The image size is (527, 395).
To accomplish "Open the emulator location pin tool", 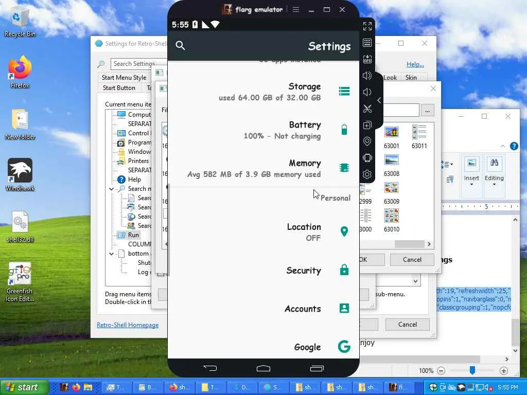I will (x=367, y=141).
